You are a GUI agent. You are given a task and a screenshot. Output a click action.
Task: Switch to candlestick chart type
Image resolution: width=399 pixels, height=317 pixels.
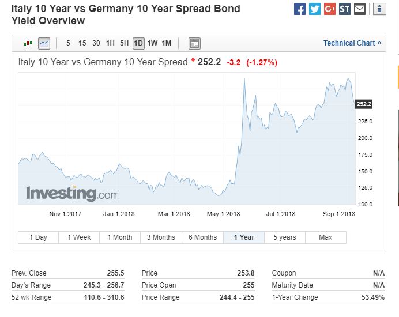pyautogui.click(x=28, y=43)
